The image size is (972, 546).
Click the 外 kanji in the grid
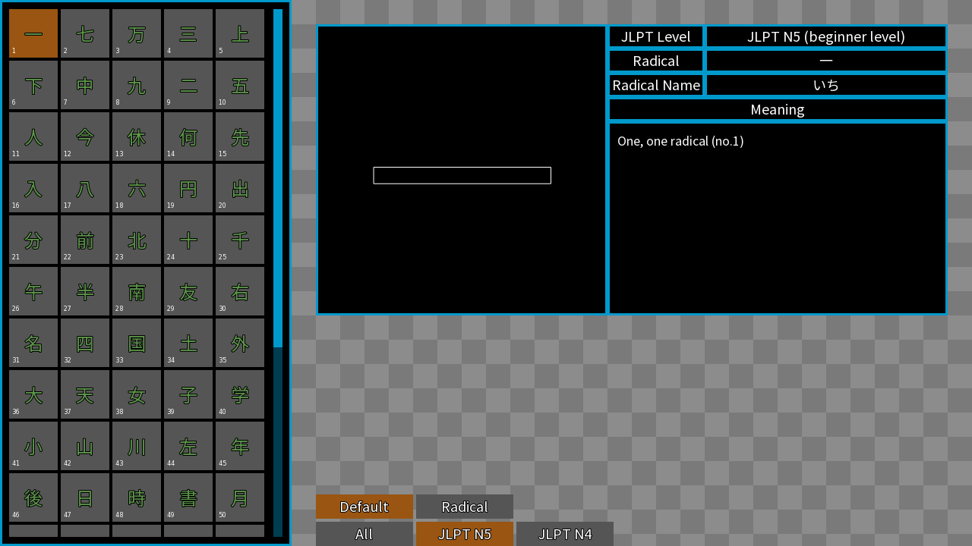coord(240,343)
